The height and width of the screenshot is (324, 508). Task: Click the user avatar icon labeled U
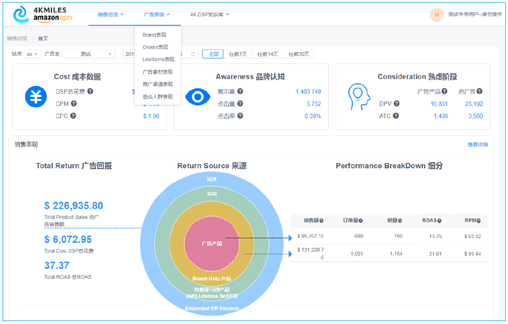[437, 15]
